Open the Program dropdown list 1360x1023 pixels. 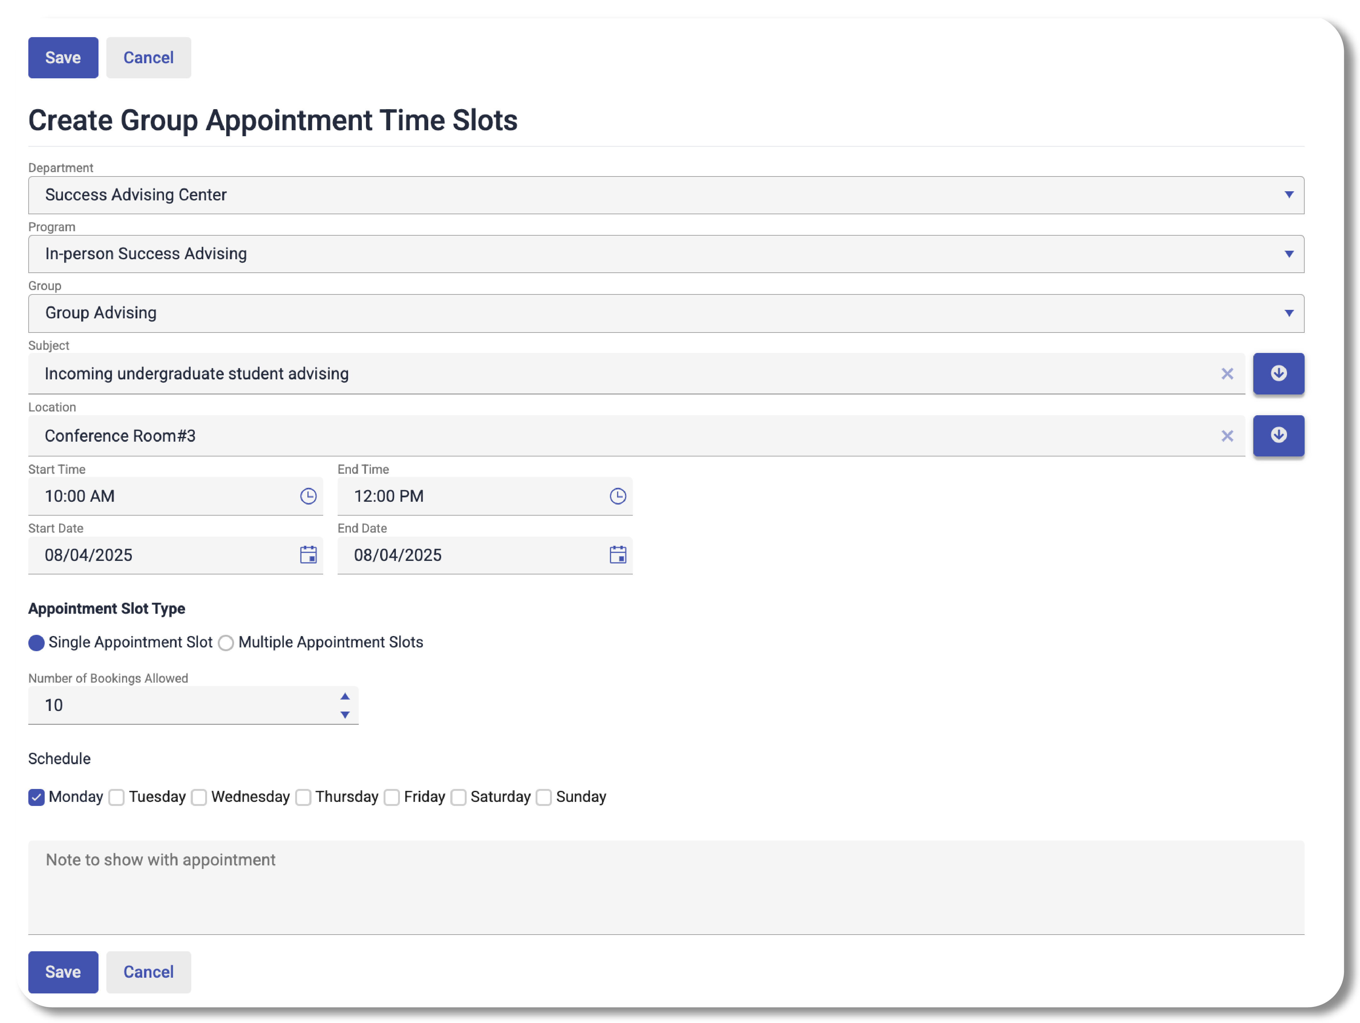pyautogui.click(x=1288, y=254)
